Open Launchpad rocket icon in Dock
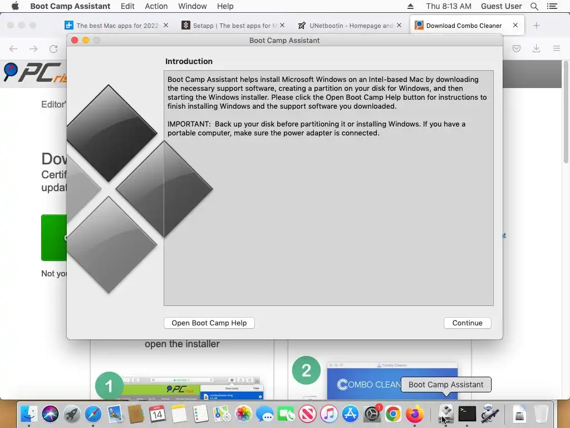 (72, 414)
